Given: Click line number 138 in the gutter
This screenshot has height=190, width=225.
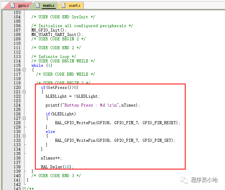Looking at the screenshot, I should click(17, 167).
